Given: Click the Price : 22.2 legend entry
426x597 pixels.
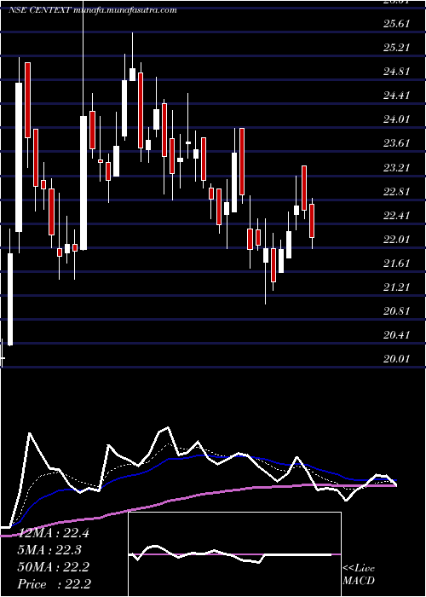Looking at the screenshot, I should pyautogui.click(x=53, y=584).
